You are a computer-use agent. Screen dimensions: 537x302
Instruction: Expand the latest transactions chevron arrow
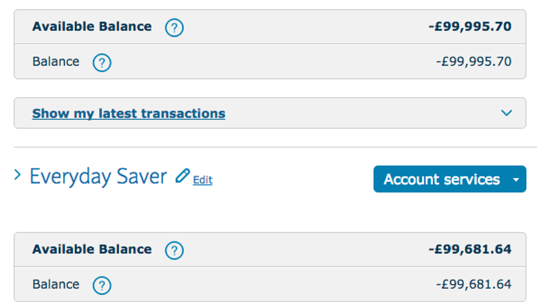click(x=506, y=113)
